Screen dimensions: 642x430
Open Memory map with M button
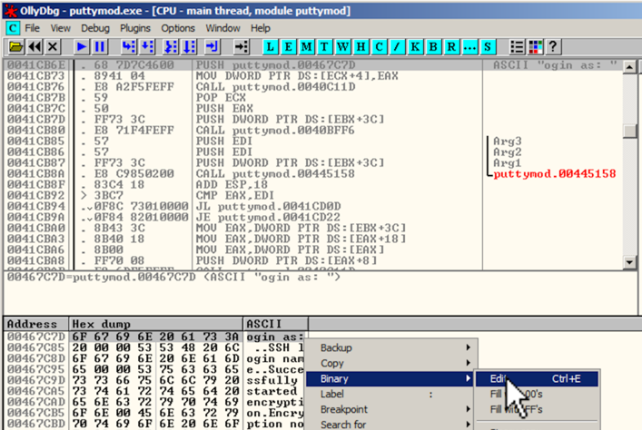306,46
